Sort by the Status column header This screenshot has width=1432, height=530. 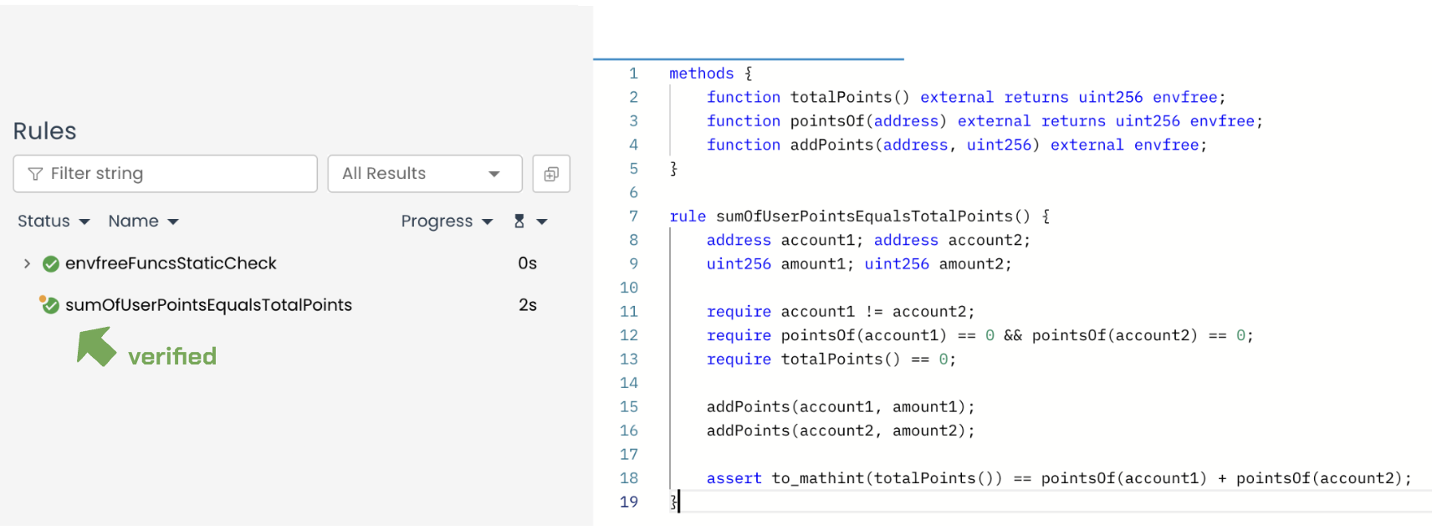click(44, 222)
